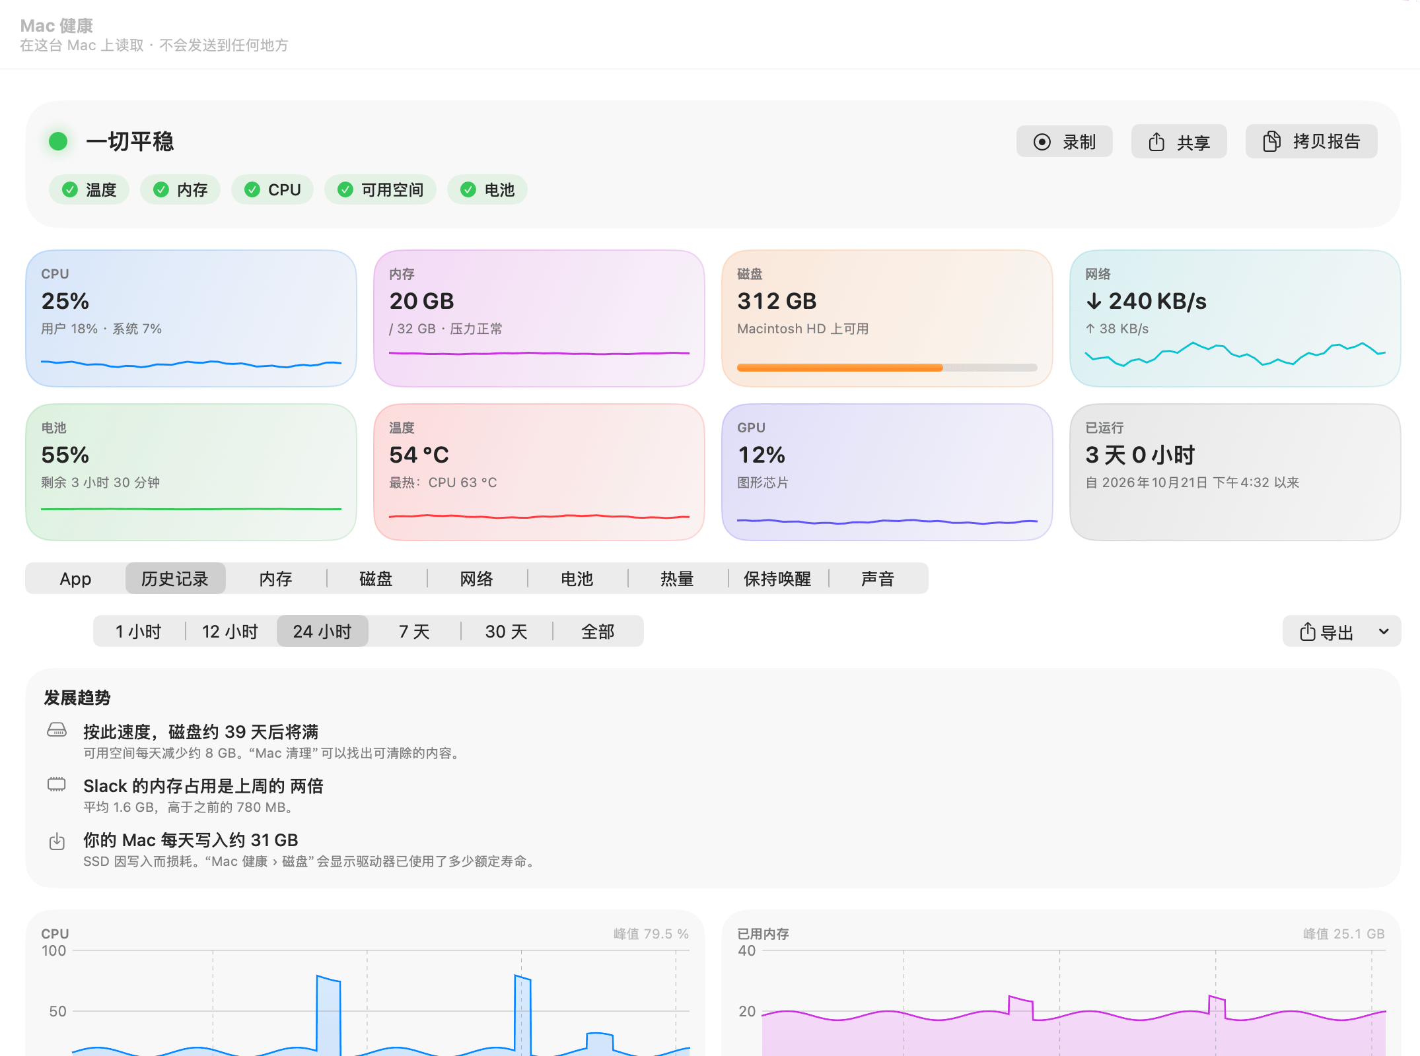The image size is (1420, 1056).
Task: Click the green checkmark on 可用空间 chip
Action: (x=345, y=190)
